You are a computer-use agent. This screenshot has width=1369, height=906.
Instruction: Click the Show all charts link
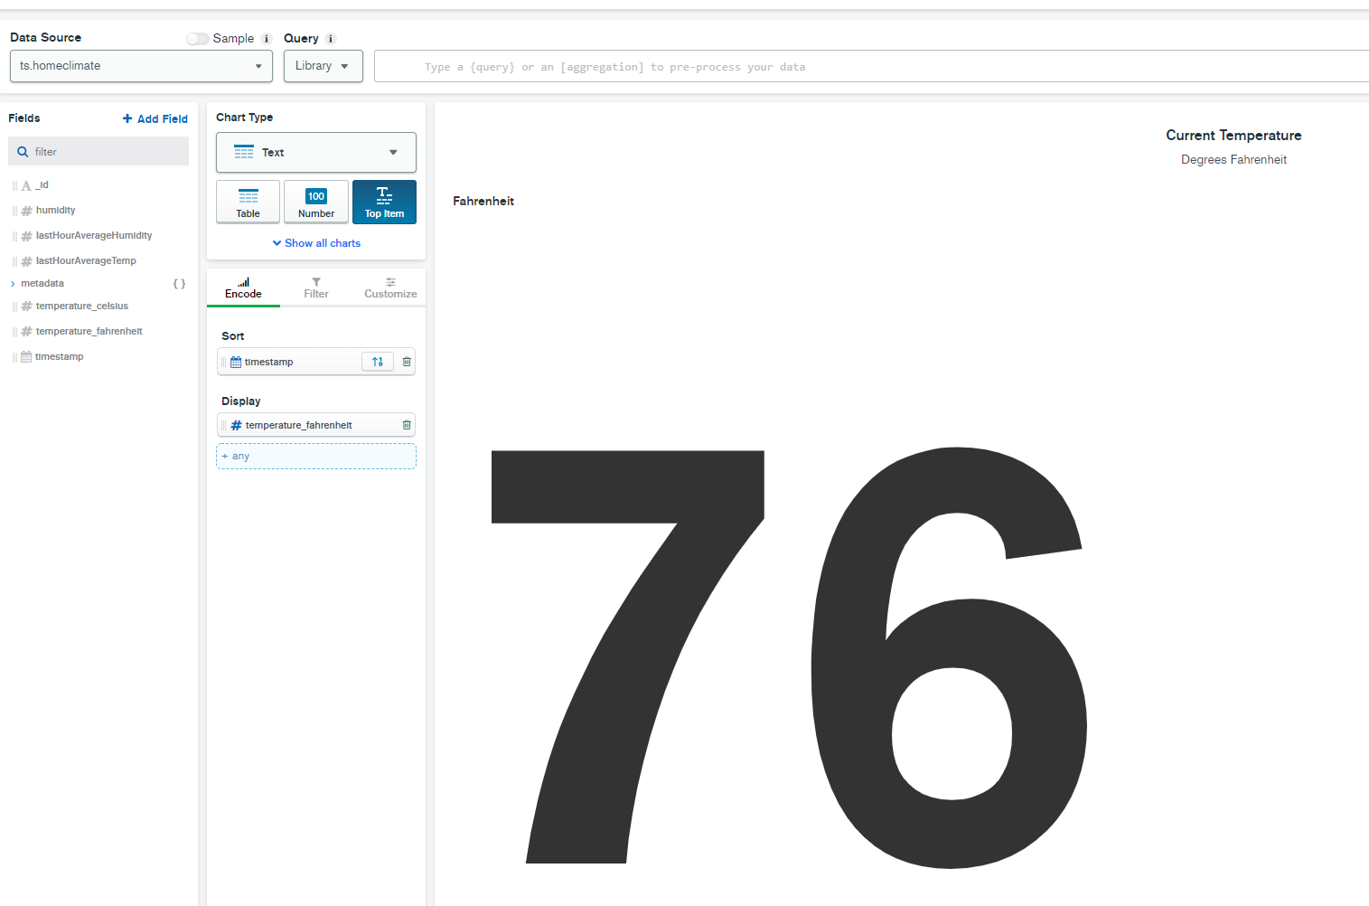[x=316, y=243]
